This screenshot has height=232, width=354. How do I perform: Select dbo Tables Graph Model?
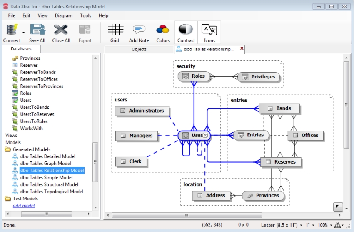coord(46,164)
